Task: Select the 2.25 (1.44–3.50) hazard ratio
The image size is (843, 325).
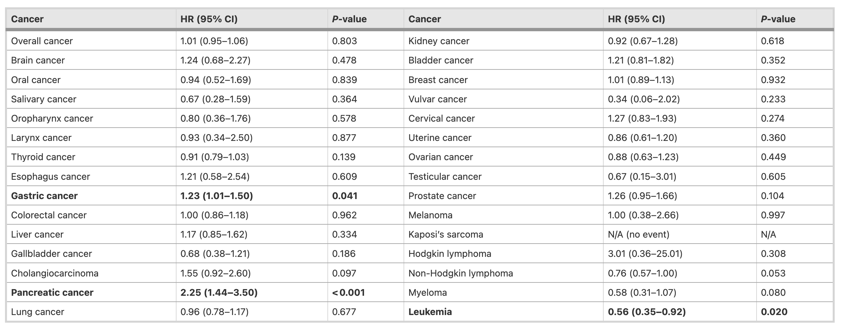Action: click(219, 292)
